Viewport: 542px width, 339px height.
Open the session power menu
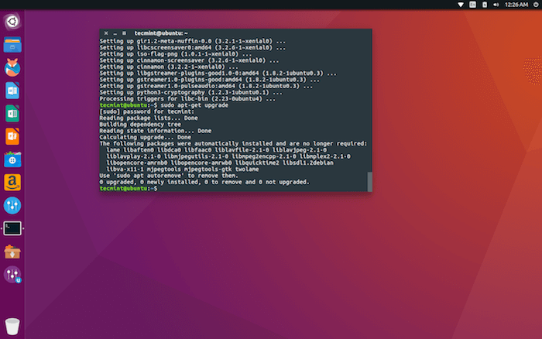(536, 5)
